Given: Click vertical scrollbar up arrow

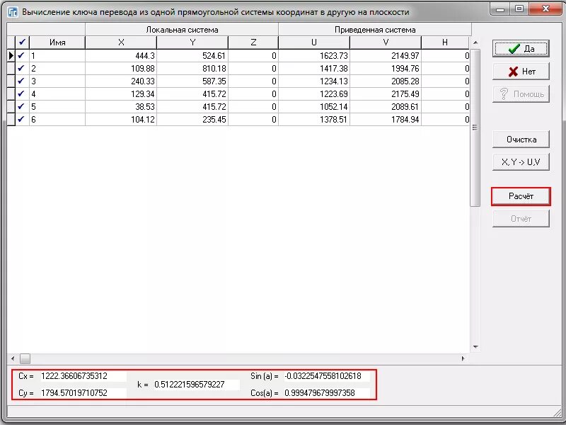Looking at the screenshot, I should click(x=475, y=42).
